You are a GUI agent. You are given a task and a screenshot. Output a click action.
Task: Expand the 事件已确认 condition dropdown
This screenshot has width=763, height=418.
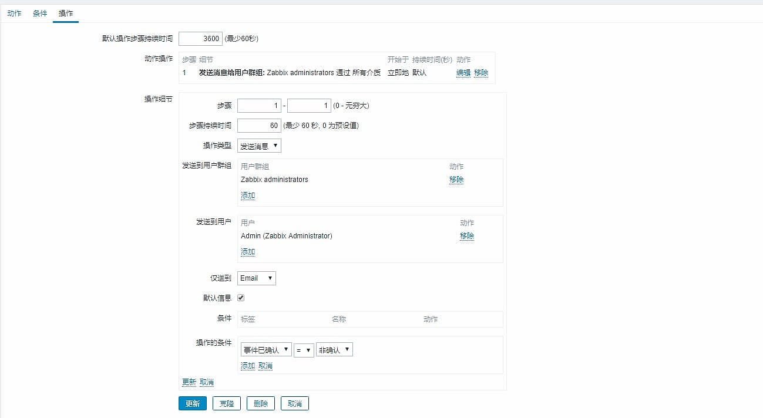click(266, 350)
